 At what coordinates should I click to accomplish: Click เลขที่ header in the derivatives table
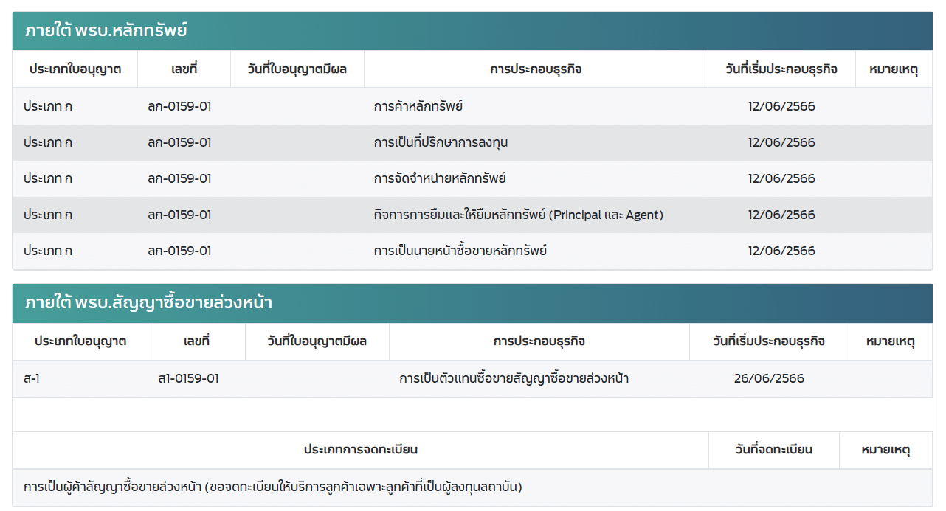(196, 341)
